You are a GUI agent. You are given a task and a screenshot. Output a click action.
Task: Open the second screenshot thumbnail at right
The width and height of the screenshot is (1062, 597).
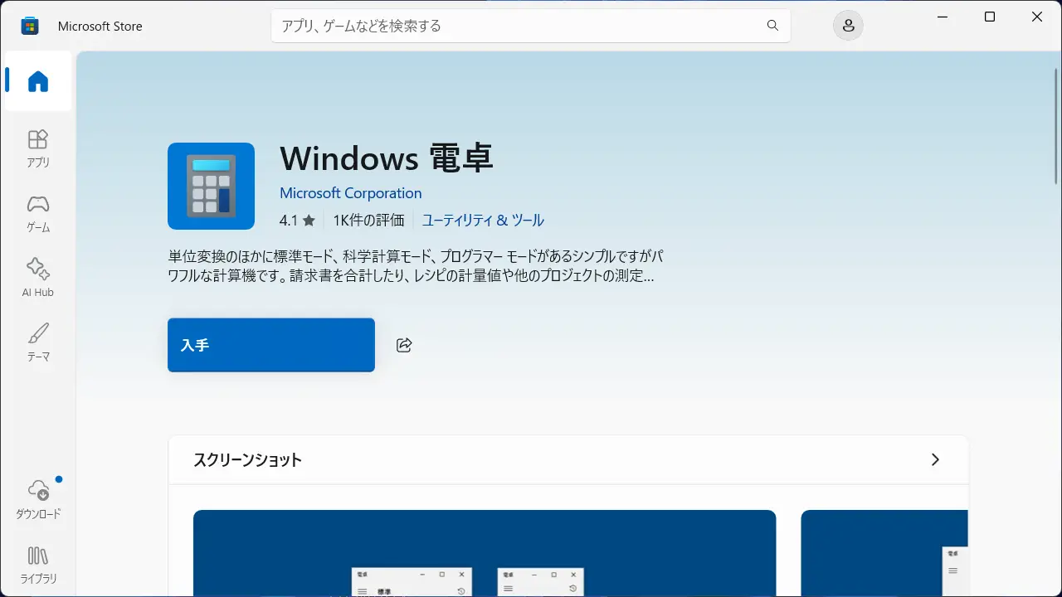[x=884, y=553]
